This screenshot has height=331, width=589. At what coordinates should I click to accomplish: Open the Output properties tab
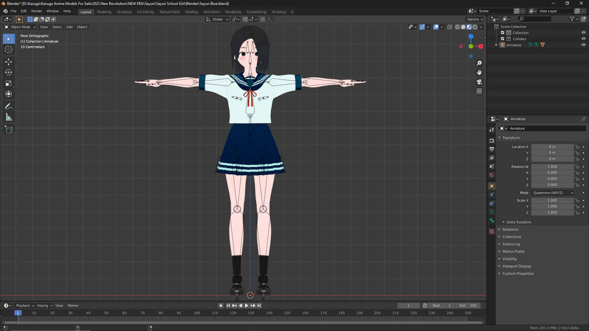point(492,149)
